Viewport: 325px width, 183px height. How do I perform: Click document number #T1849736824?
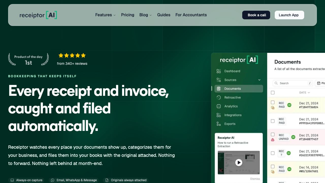click(x=309, y=107)
